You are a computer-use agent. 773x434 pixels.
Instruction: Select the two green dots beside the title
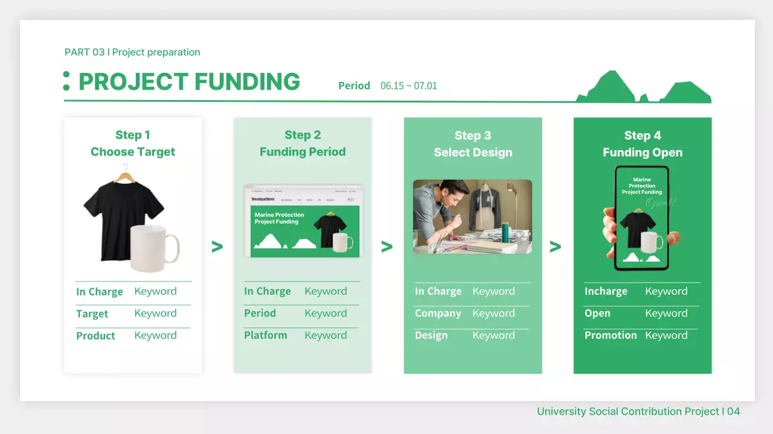point(66,81)
